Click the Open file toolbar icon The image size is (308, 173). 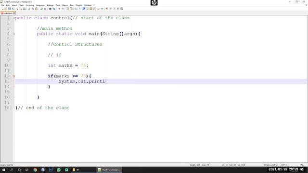click(6, 9)
